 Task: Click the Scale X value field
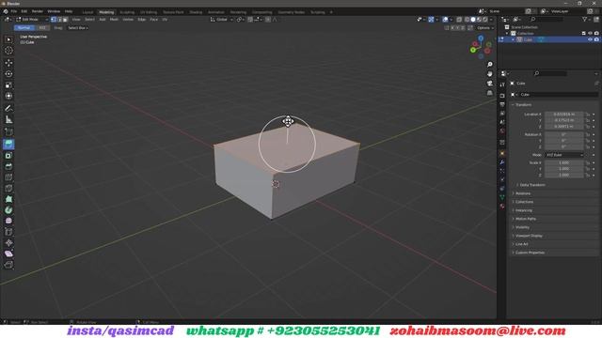point(564,162)
